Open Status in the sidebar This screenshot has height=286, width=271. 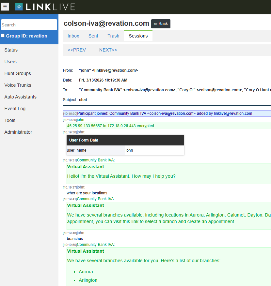coord(11,50)
